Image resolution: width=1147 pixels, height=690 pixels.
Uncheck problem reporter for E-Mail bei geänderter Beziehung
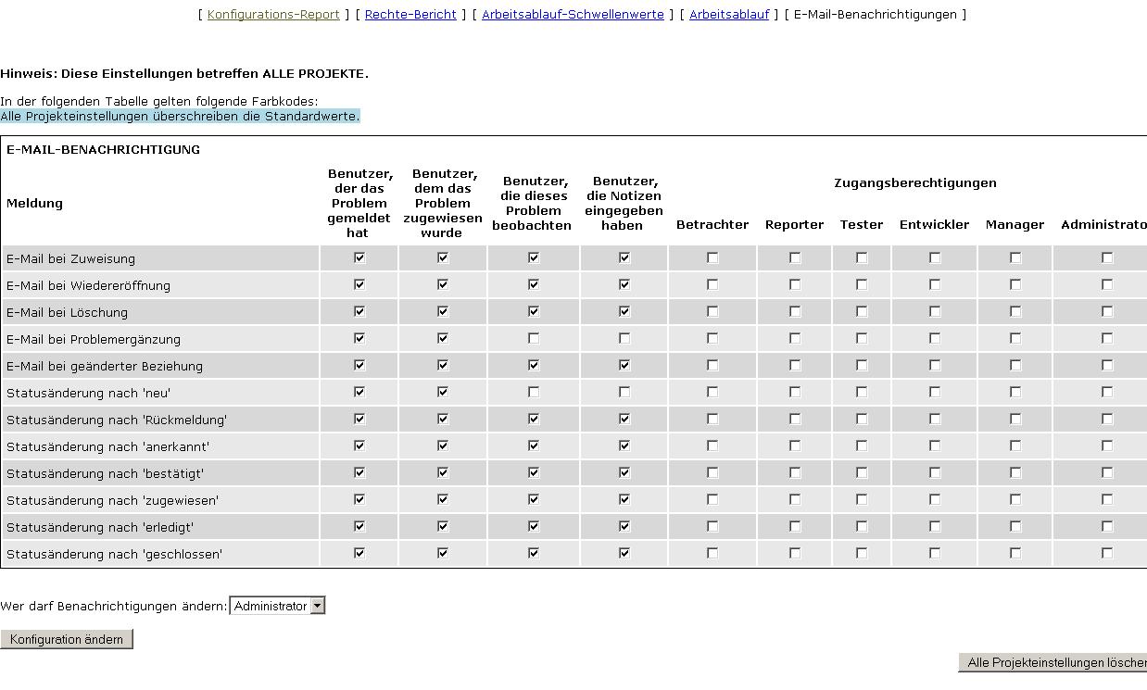click(359, 366)
